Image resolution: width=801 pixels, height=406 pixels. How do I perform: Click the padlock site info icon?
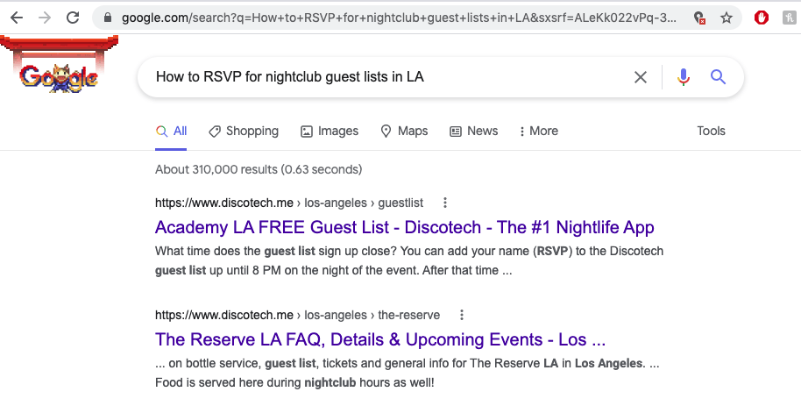[107, 18]
